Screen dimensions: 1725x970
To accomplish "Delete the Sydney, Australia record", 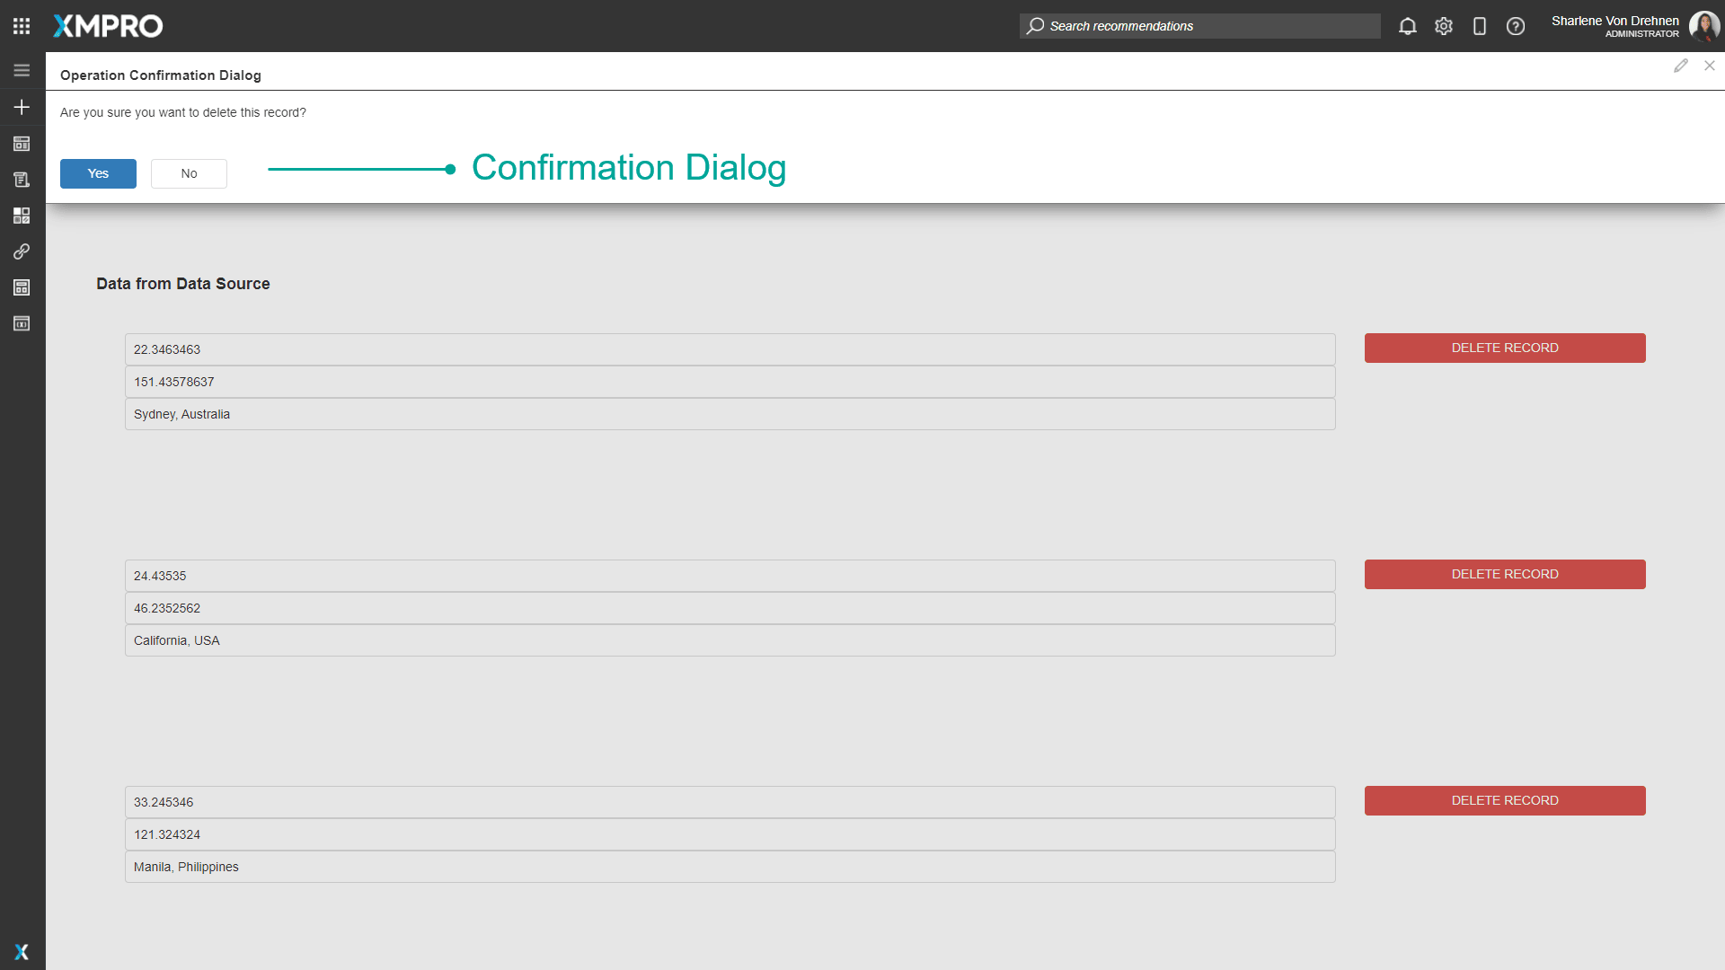I will click(1505, 348).
